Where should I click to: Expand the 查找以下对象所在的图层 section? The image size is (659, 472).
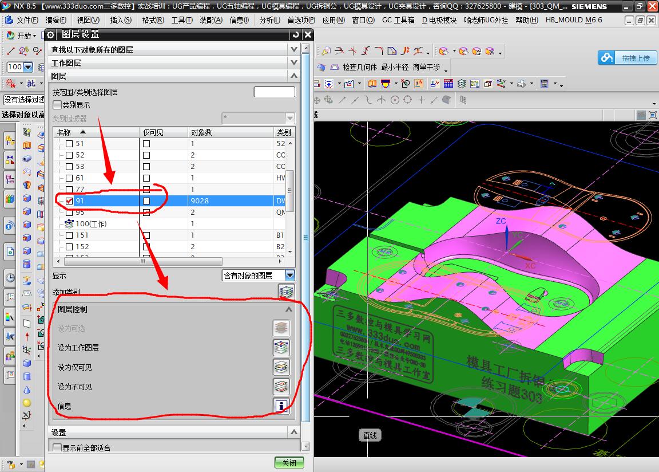(294, 50)
